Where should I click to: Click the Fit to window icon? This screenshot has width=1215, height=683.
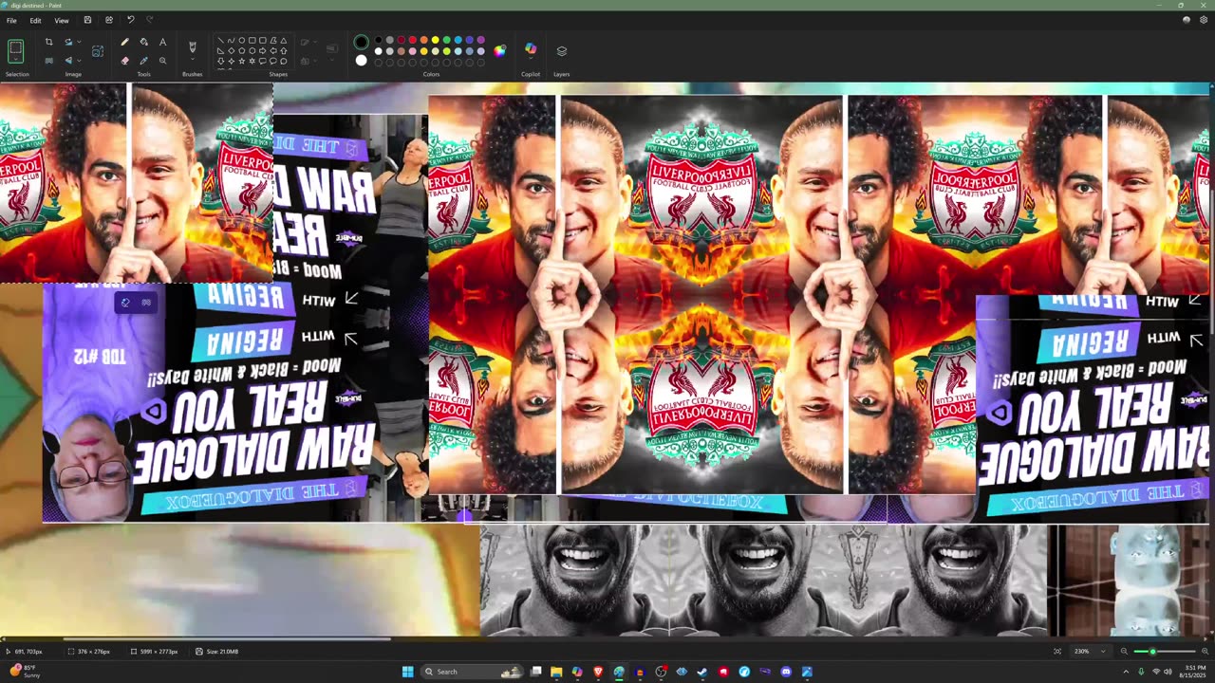[1057, 652]
